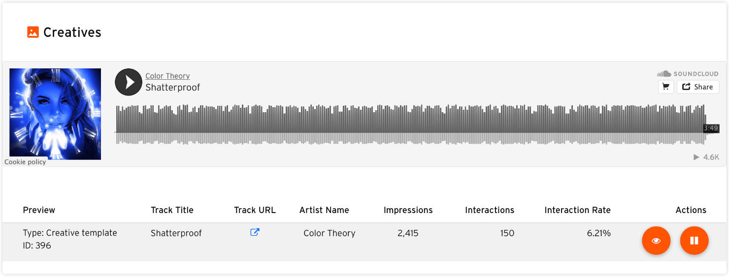Click the Shatterproof title in the player
Viewport: 729px width, 277px height.
(172, 88)
